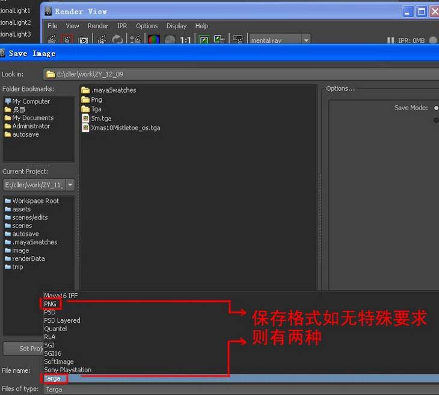Click the render diagnostics icon beside the renderer list
The image size is (439, 395).
[238, 39]
